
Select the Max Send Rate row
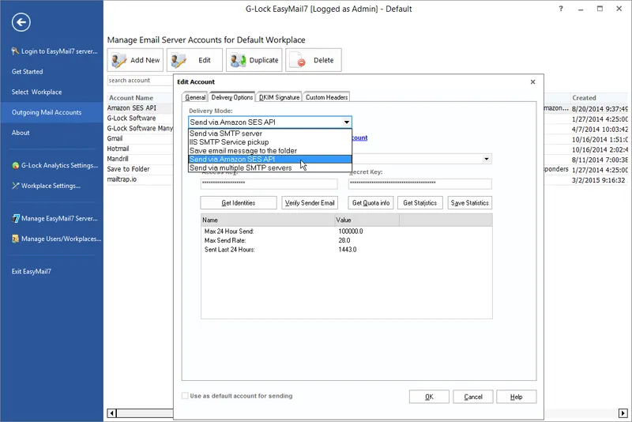346,240
